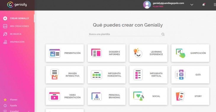This screenshot has height=112, width=216.
Task: Click the Planes star icon
Action: coord(5,100)
